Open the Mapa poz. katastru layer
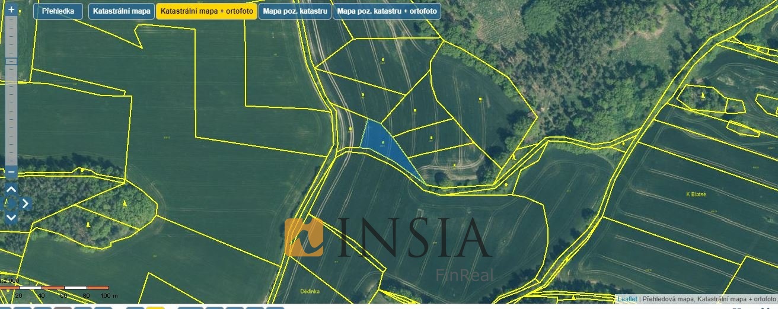The image size is (778, 309). pos(295,11)
